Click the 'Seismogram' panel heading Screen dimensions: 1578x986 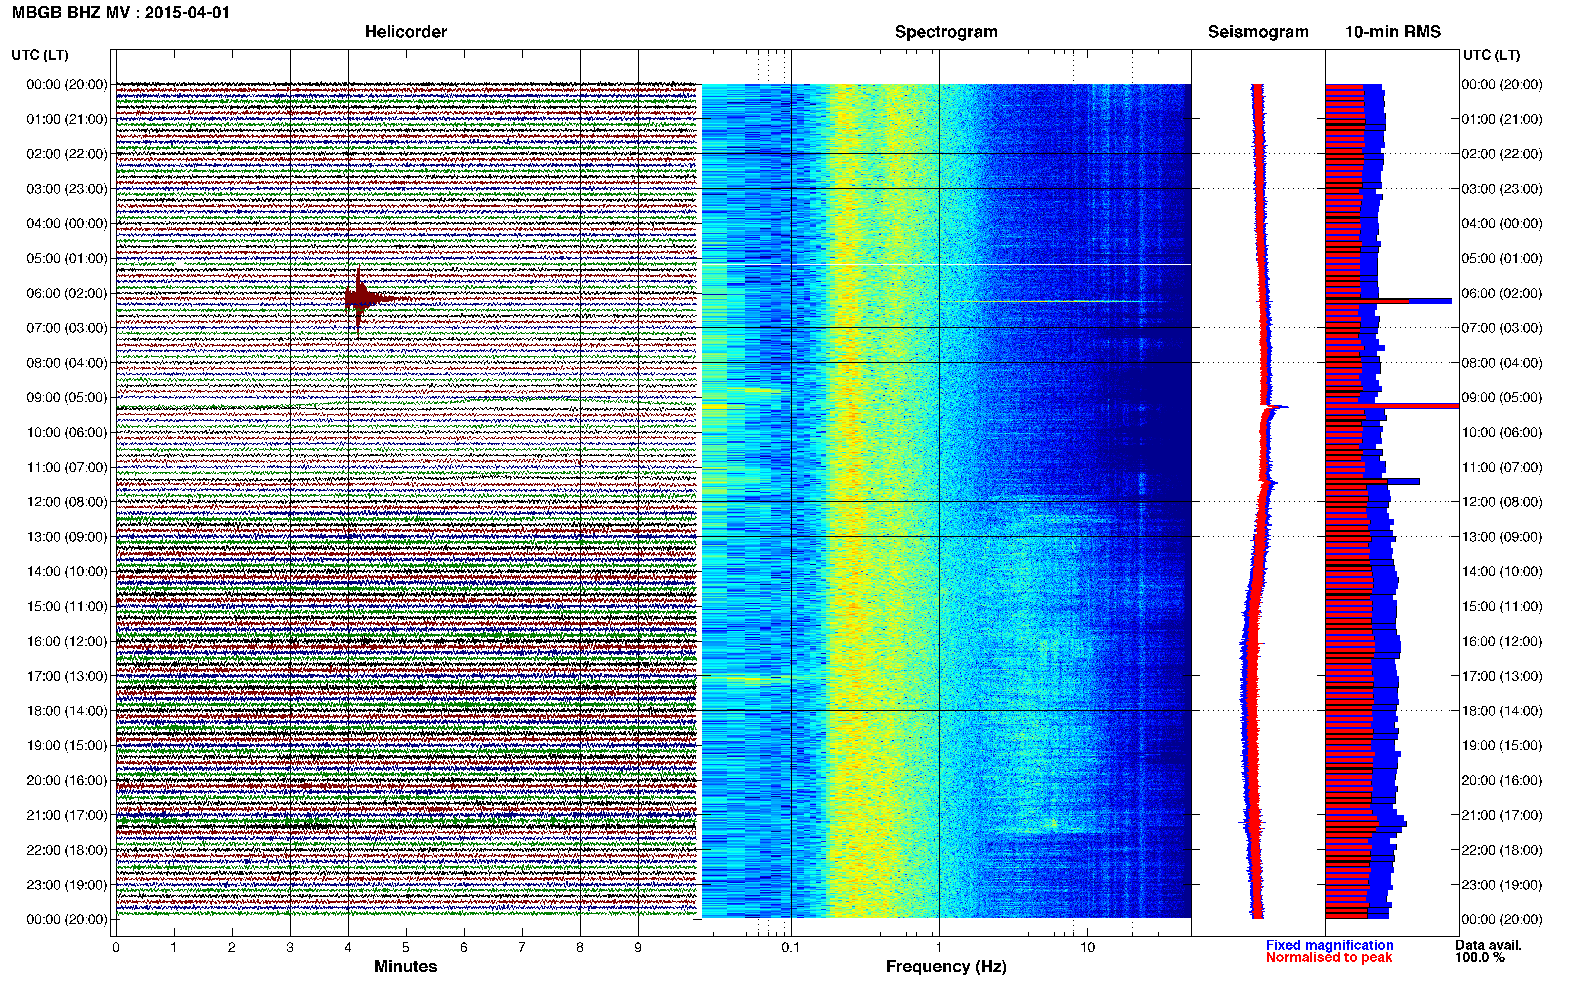1258,32
